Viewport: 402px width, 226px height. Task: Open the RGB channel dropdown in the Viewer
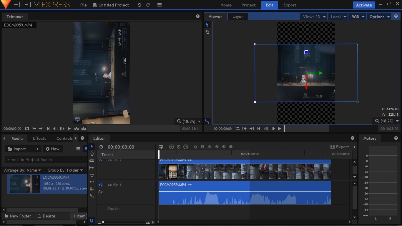pos(358,17)
